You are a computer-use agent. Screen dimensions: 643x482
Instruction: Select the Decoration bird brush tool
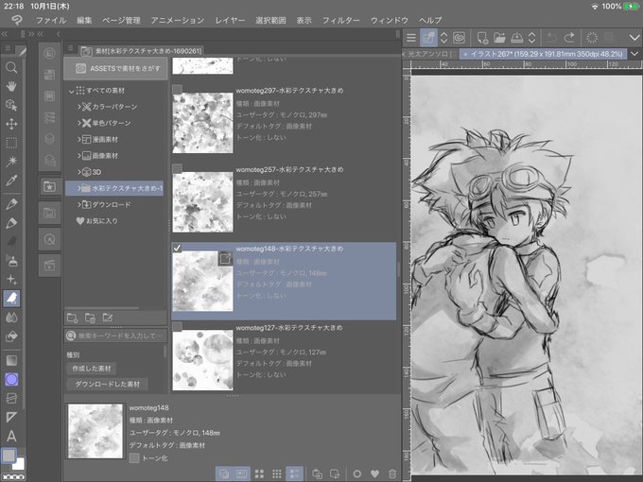click(x=11, y=298)
